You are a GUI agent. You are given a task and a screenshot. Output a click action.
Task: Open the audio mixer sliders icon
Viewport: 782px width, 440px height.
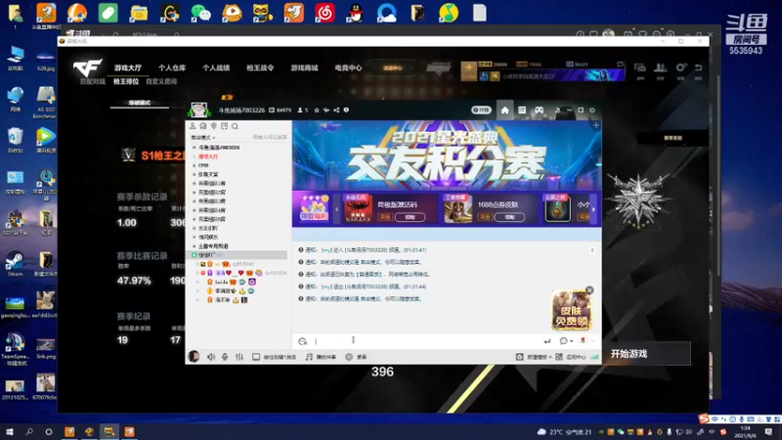[239, 357]
